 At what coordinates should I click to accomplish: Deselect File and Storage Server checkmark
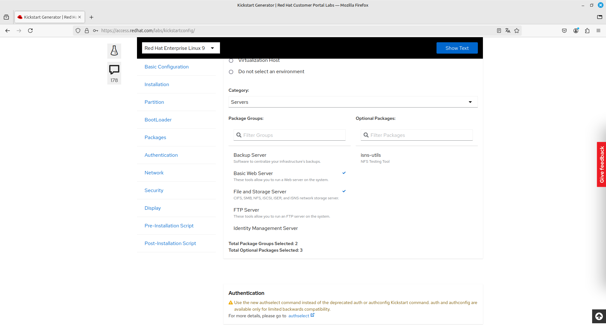point(344,191)
